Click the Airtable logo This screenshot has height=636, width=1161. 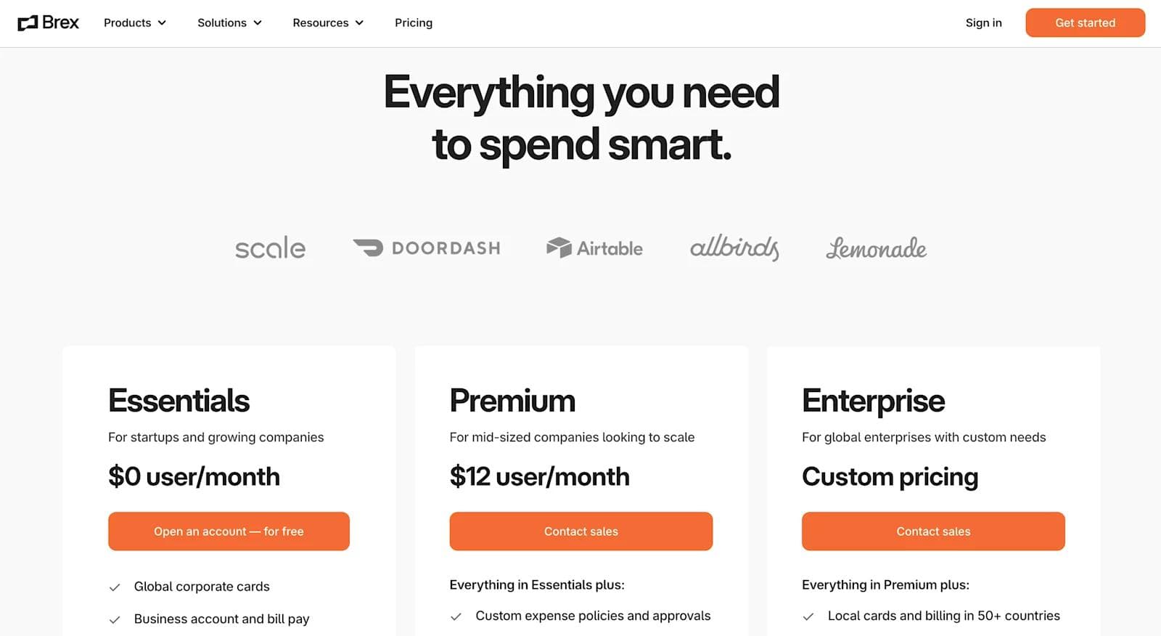[x=594, y=248]
